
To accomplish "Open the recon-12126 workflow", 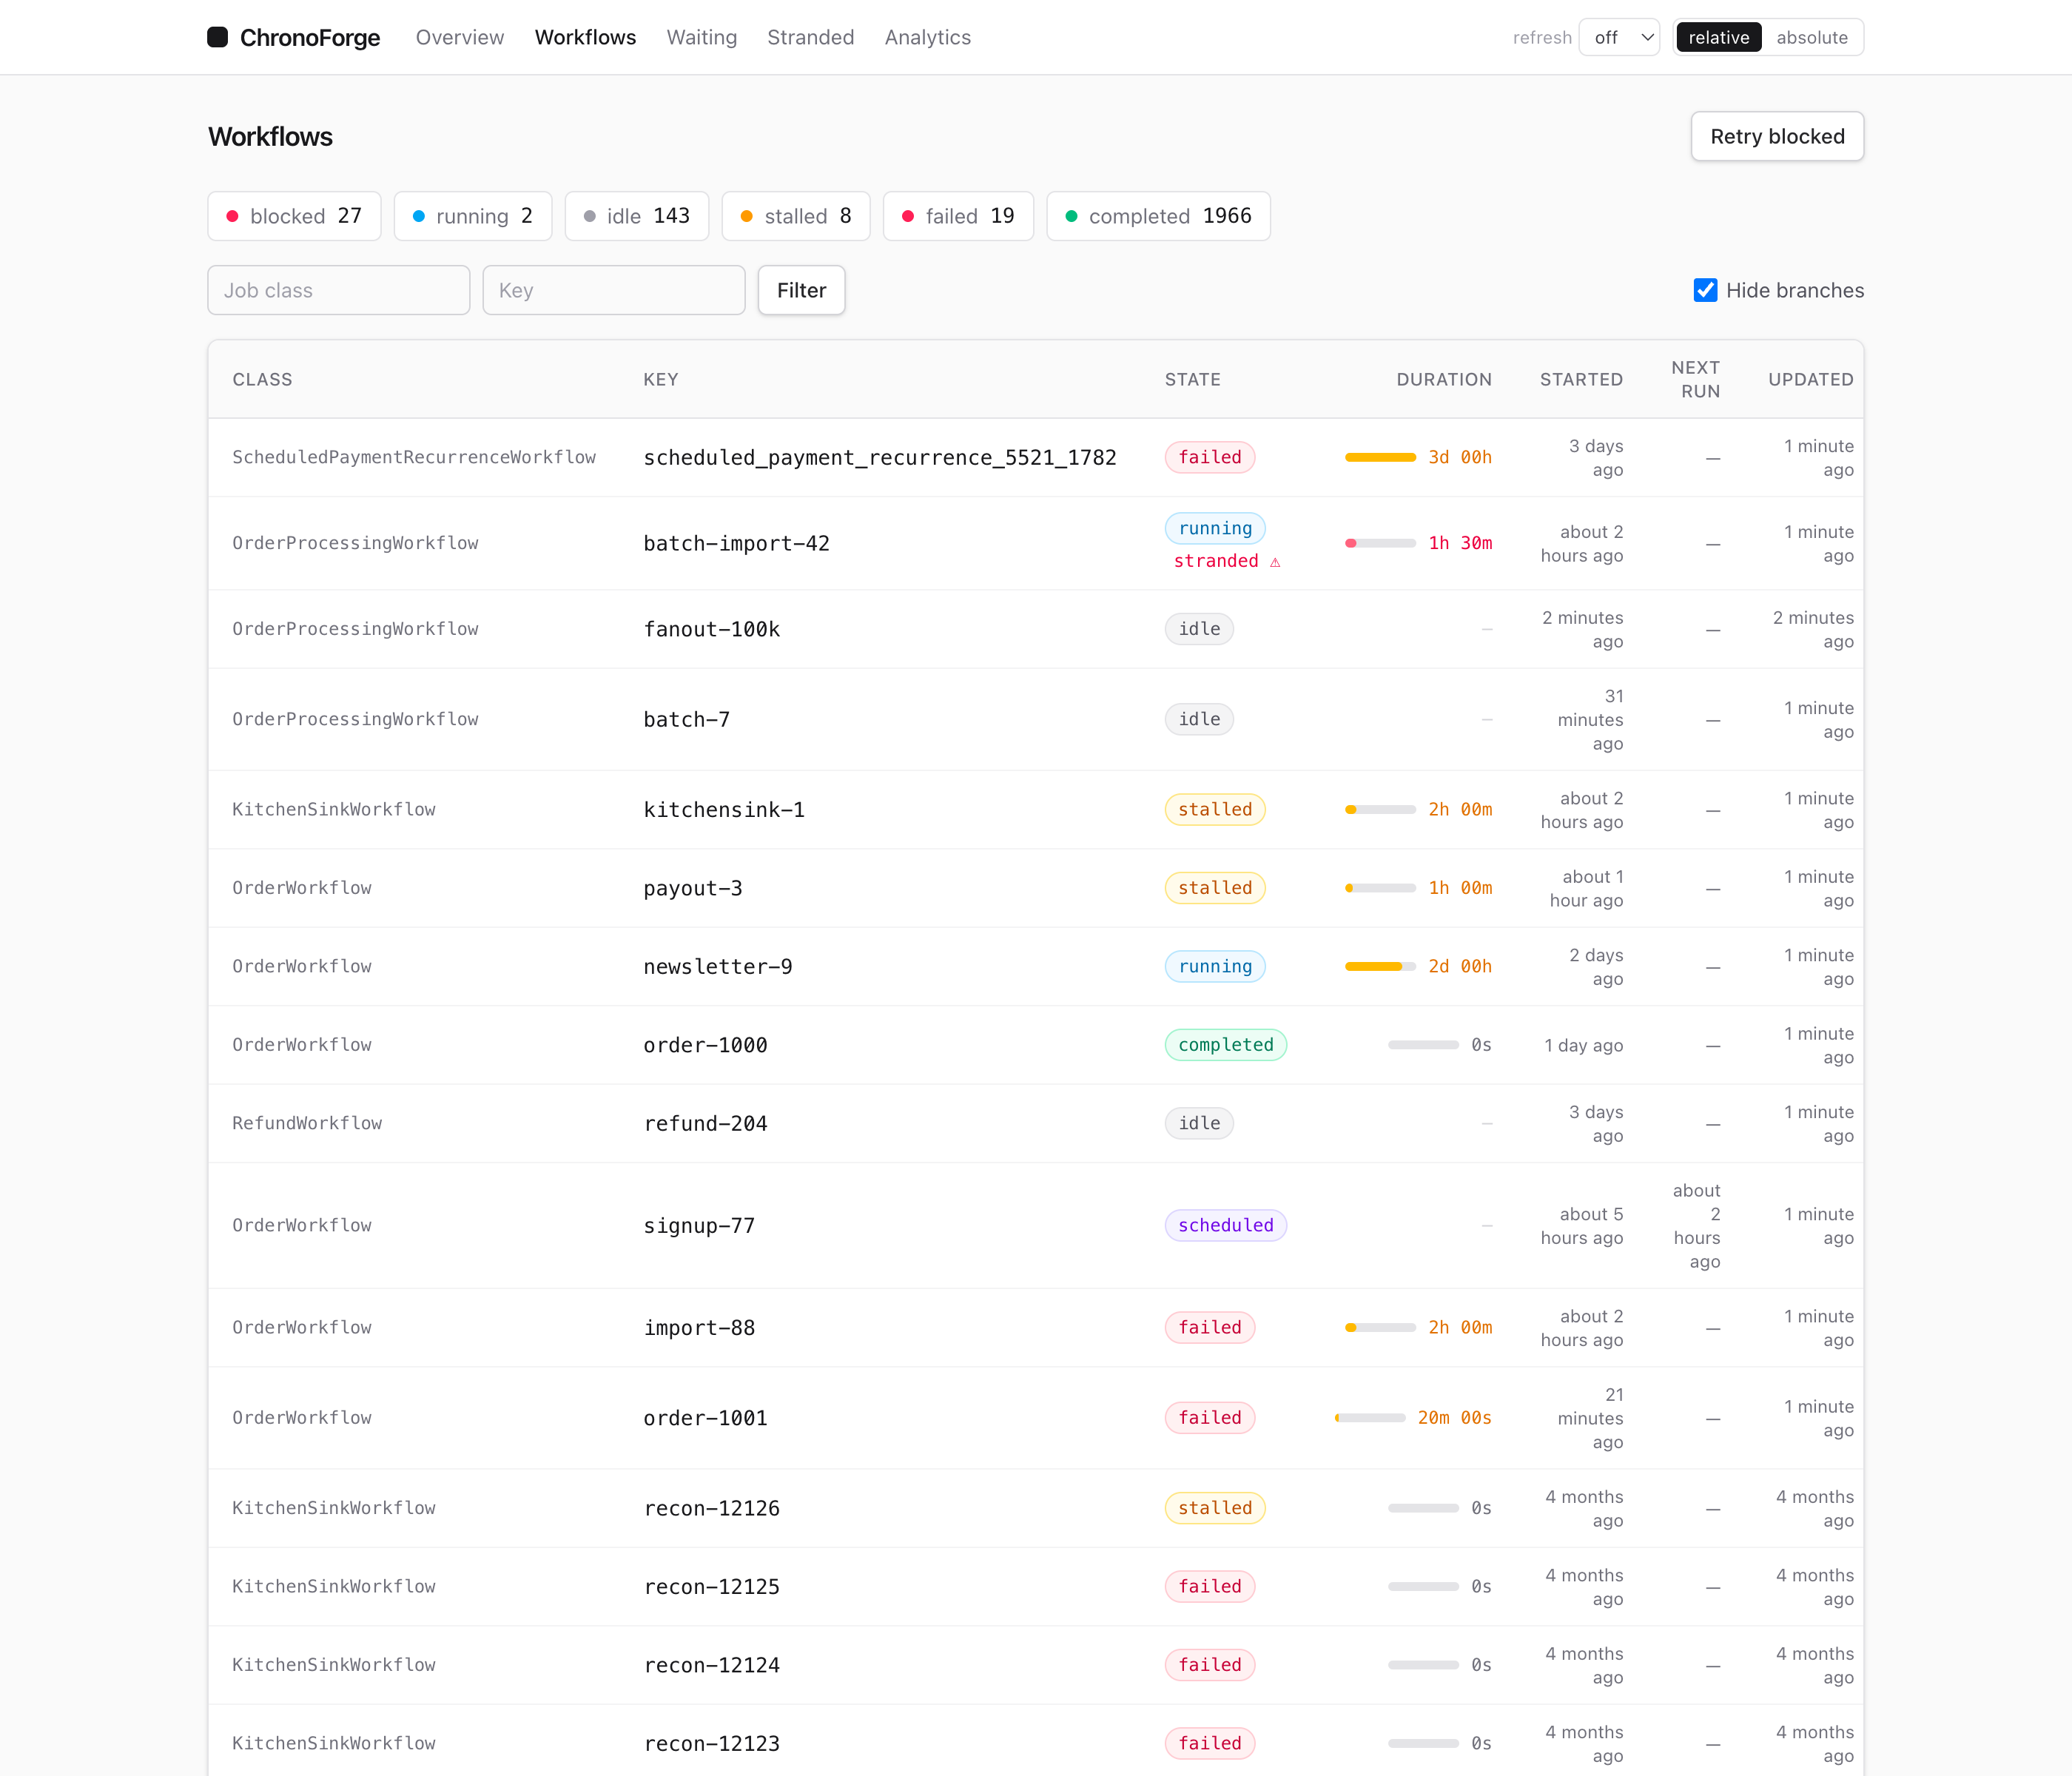I will click(x=711, y=1508).
